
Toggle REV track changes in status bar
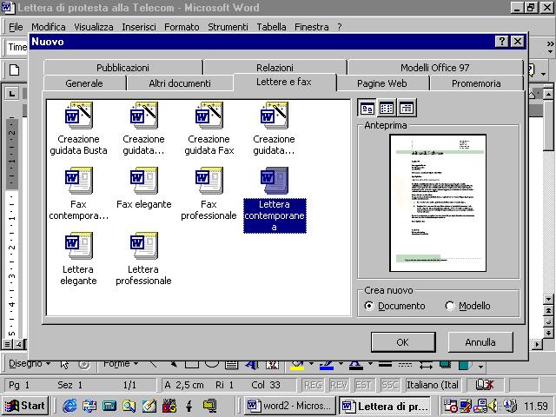[x=339, y=385]
